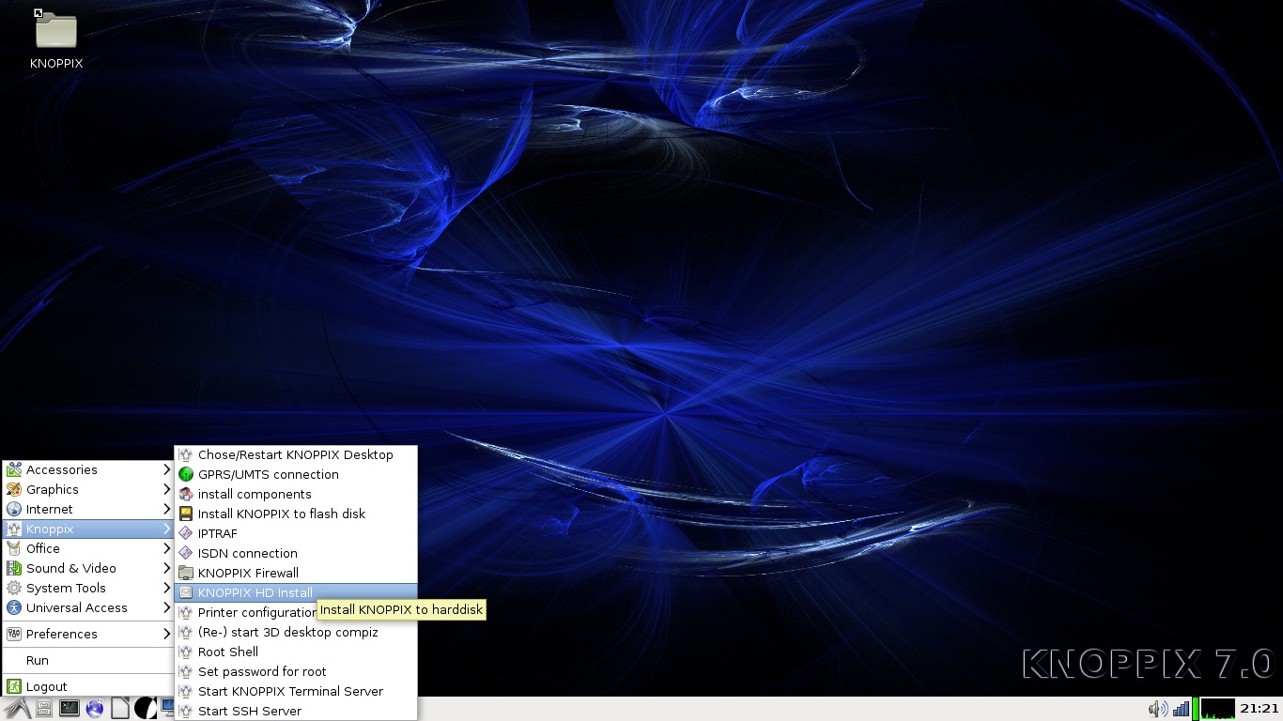Select Start SSH Server entry
1283x721 pixels.
point(296,711)
